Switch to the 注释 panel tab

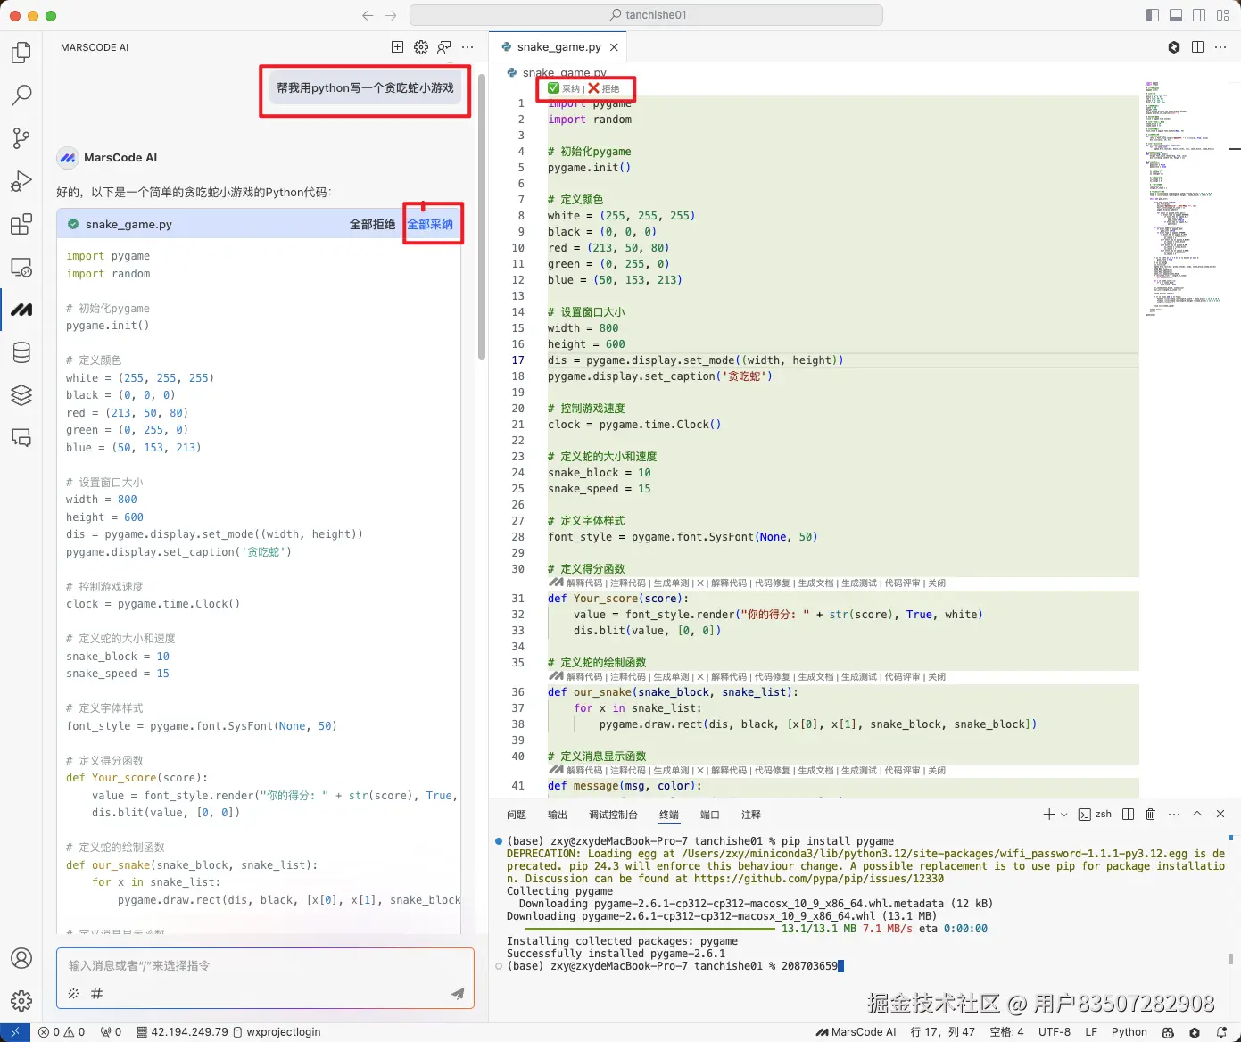pos(751,815)
